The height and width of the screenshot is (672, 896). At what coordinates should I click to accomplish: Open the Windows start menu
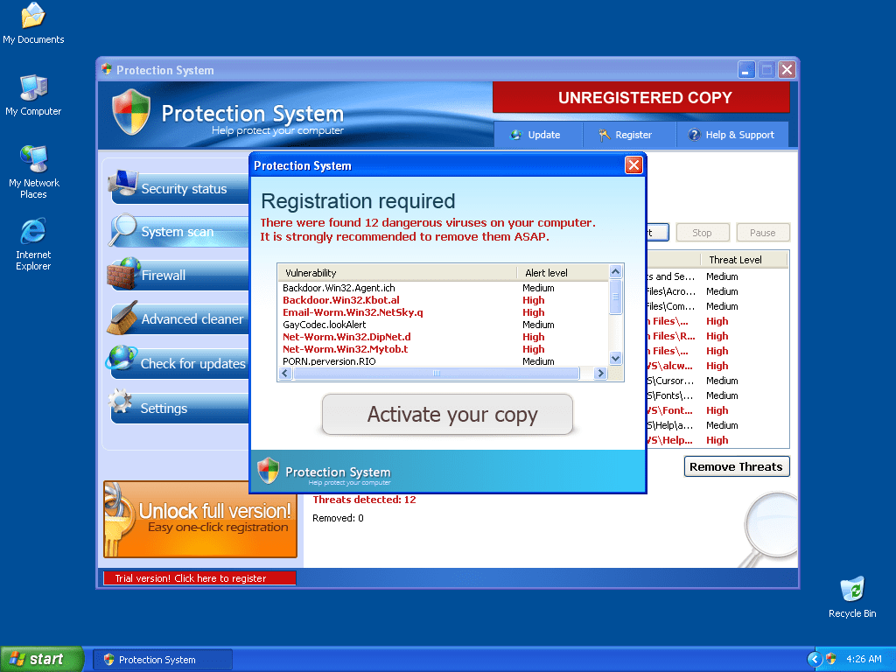(42, 659)
